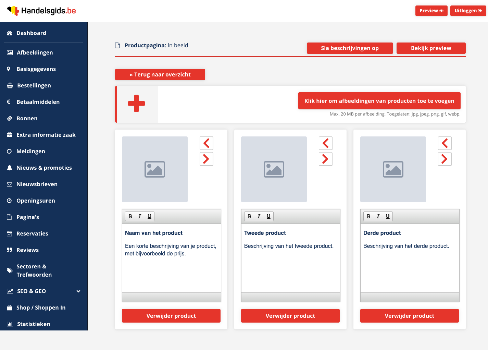The height and width of the screenshot is (350, 488).
Task: Expand the SEO & GEO menu chevron
Action: 78,291
